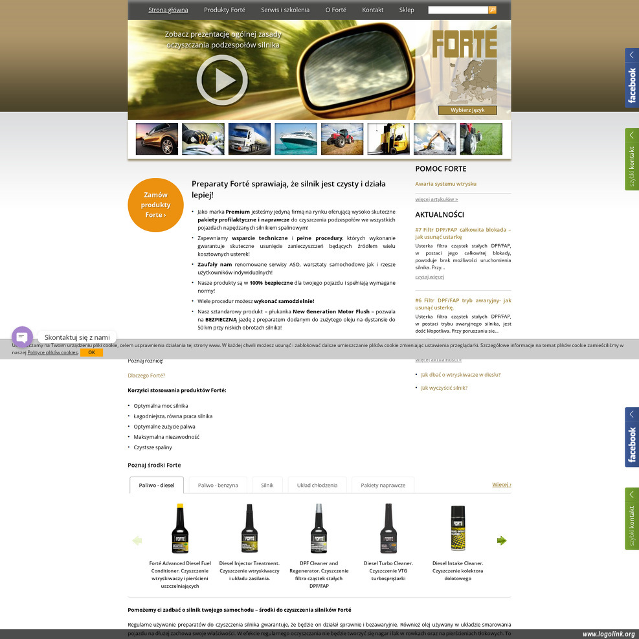Select the yacht category thumbnail

click(x=296, y=139)
